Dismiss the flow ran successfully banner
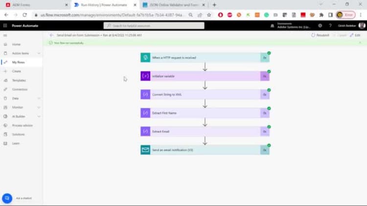This screenshot has height=206, width=367. tap(360, 43)
